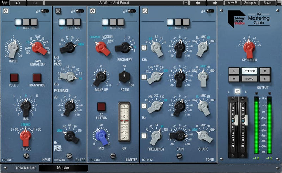Toggle the output fader L/R link icon

point(237,92)
